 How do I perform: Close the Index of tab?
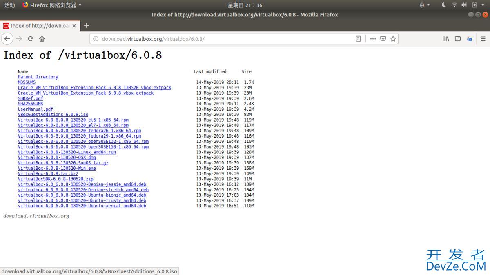click(74, 26)
